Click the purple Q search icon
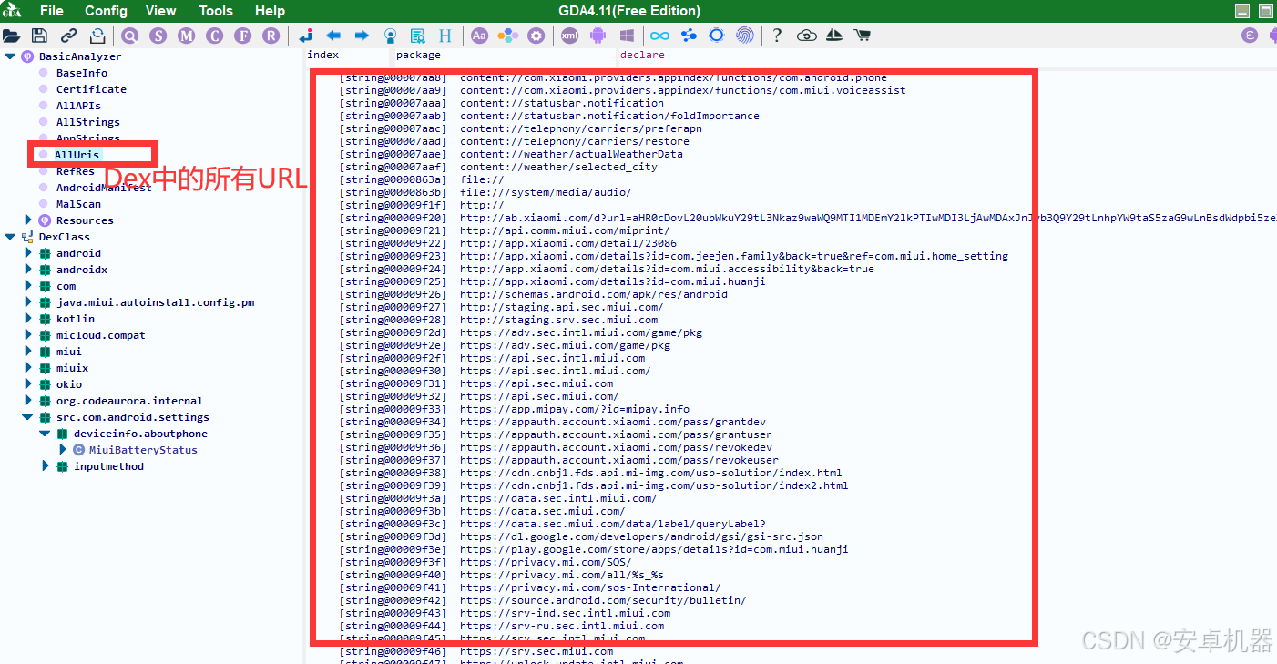The width and height of the screenshot is (1277, 664). click(130, 36)
